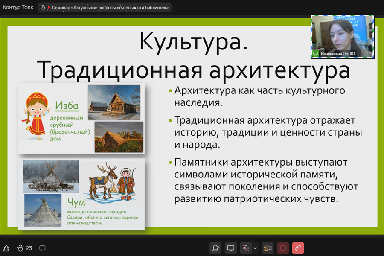Click the Чум heading on slide

(x=76, y=202)
